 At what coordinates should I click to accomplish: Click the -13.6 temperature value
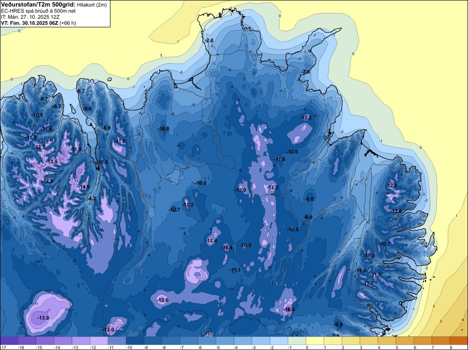pos(163,300)
